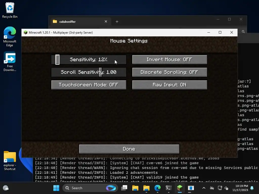Open the blue window app on the taskbar

(191, 188)
